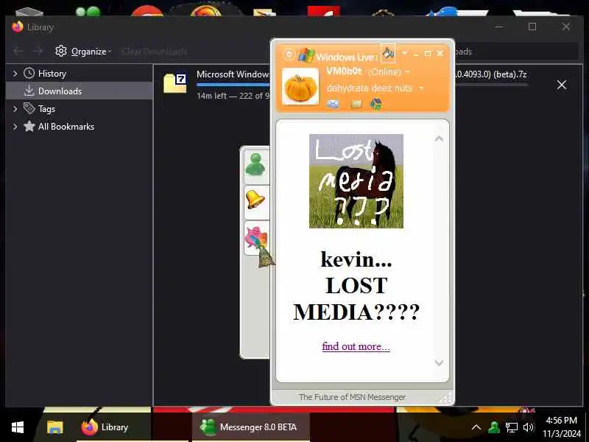Follow the 'find out more...' link
This screenshot has width=589, height=442.
pos(356,346)
